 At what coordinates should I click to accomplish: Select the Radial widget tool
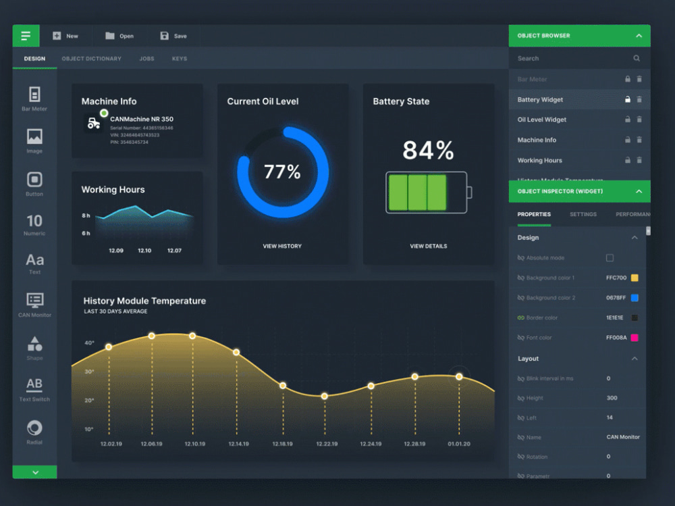(x=34, y=432)
